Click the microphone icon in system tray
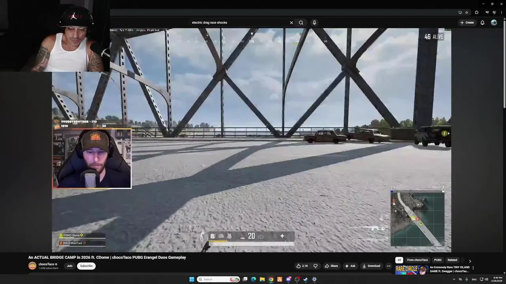The height and width of the screenshot is (284, 506). (466, 279)
